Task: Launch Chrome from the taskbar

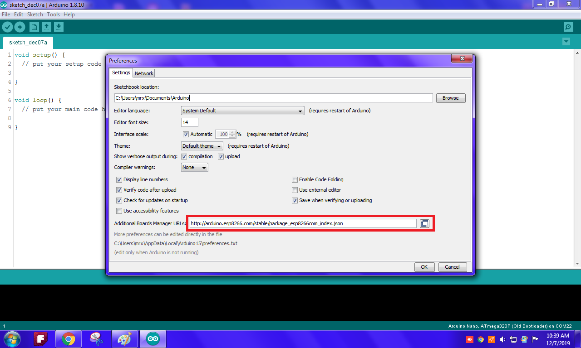Action: click(x=69, y=338)
